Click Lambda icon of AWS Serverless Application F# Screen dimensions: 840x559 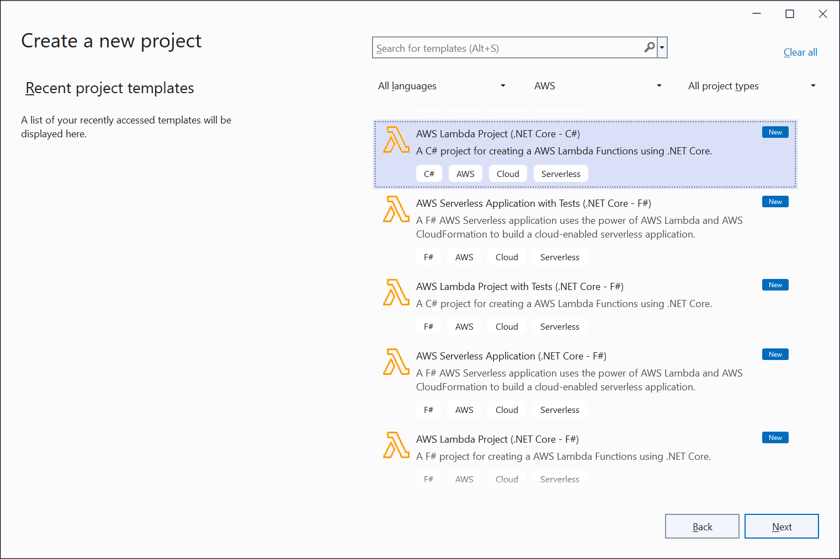tap(396, 362)
